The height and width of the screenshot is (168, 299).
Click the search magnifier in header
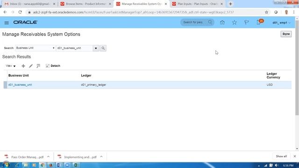[210, 22]
